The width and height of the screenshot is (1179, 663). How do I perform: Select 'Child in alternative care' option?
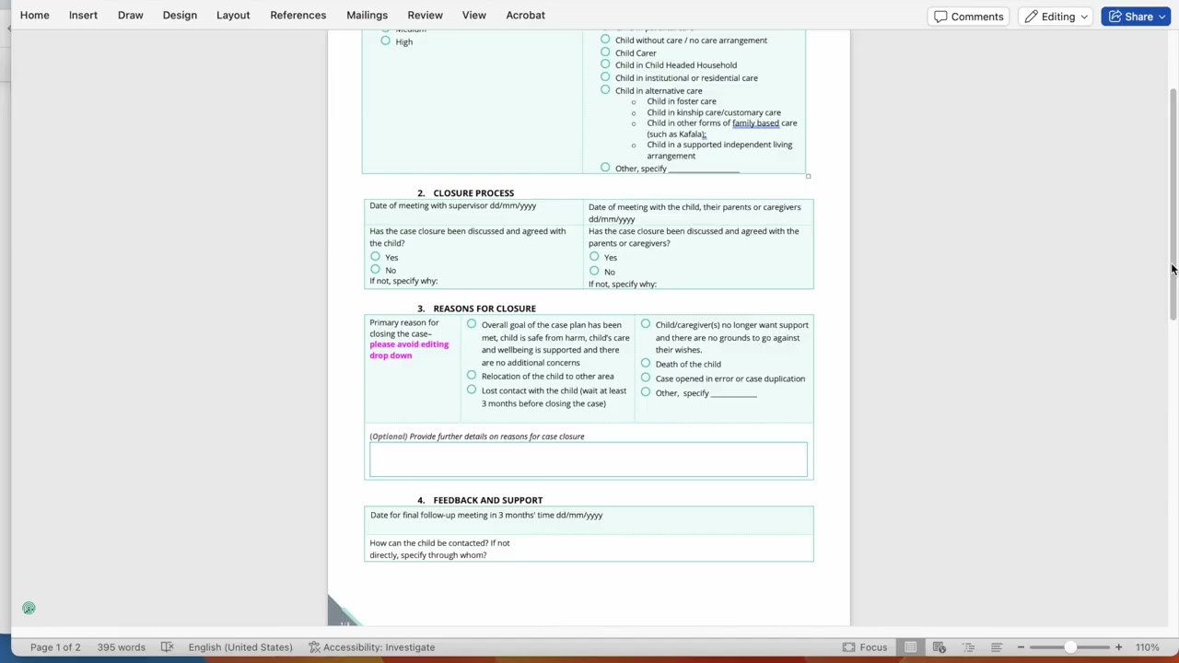[605, 89]
